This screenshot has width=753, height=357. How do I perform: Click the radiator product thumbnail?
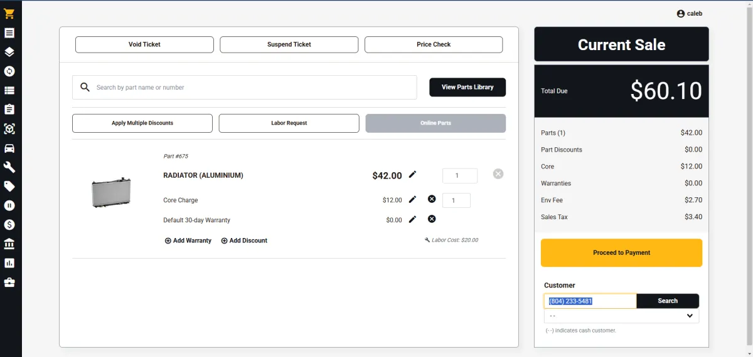point(111,192)
